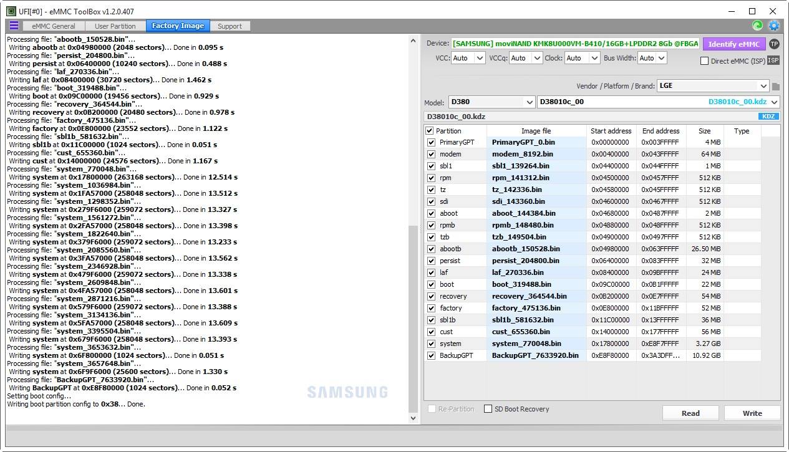
Task: Open settings via the blue gear icon
Action: tap(774, 26)
